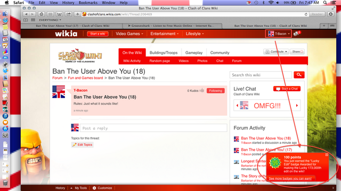Expand the Lifestyle dropdown
This screenshot has height=191, width=341.
[194, 33]
